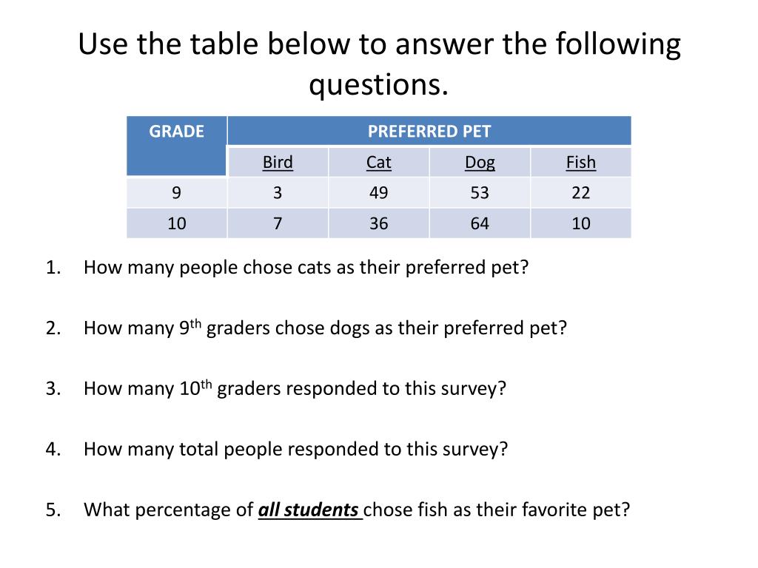
Task: Click question 1 about cats
Action: [x=306, y=267]
